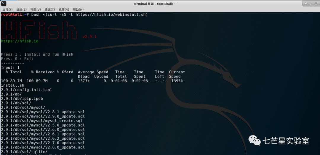Viewport: 320px width, 155px height.
Task: Click the 'V2.6.2_update.sql' line
Action: pyautogui.click(x=43, y=138)
